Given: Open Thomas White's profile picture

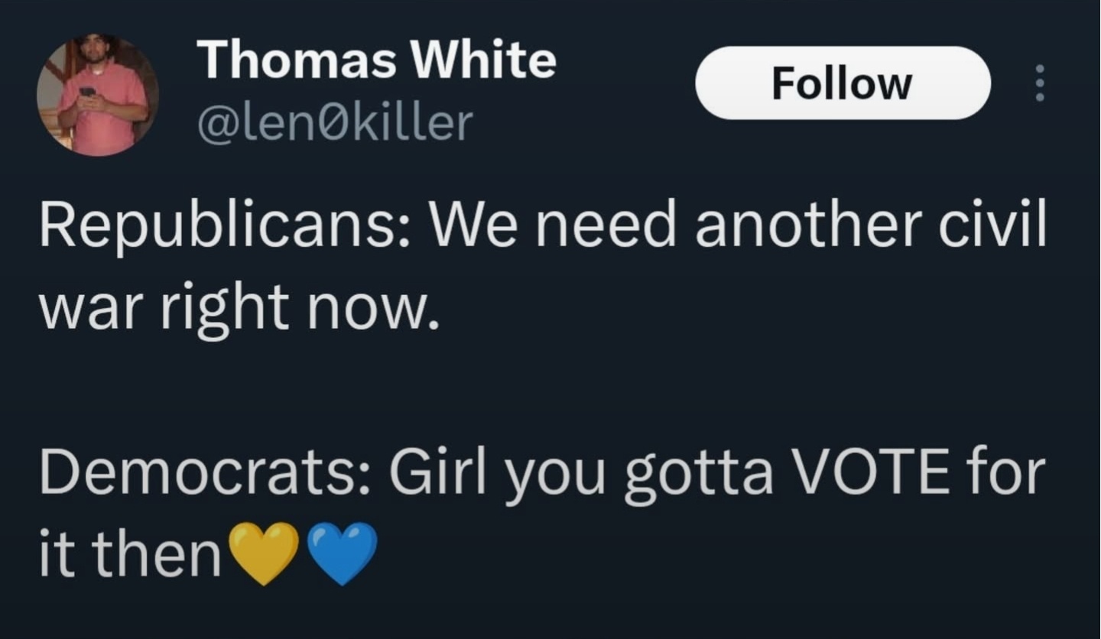Looking at the screenshot, I should [x=97, y=95].
